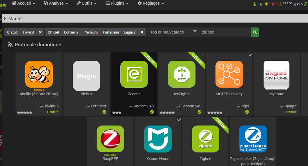Open the Réglages menu
Image resolution: width=308 pixels, height=166 pixels.
[x=151, y=3]
